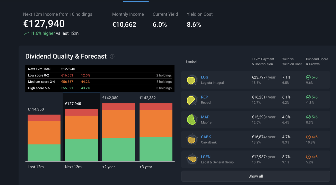336x185 pixels.
Task: Open the REP ticker link
Action: (204, 97)
